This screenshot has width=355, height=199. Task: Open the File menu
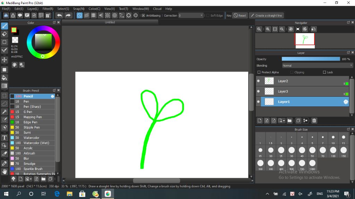coord(6,9)
